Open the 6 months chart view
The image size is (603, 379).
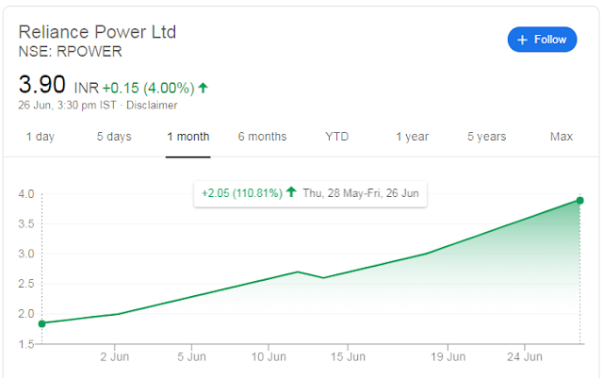(x=262, y=137)
